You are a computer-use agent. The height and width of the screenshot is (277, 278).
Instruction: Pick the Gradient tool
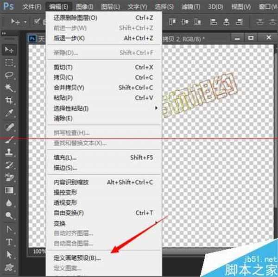[9, 190]
